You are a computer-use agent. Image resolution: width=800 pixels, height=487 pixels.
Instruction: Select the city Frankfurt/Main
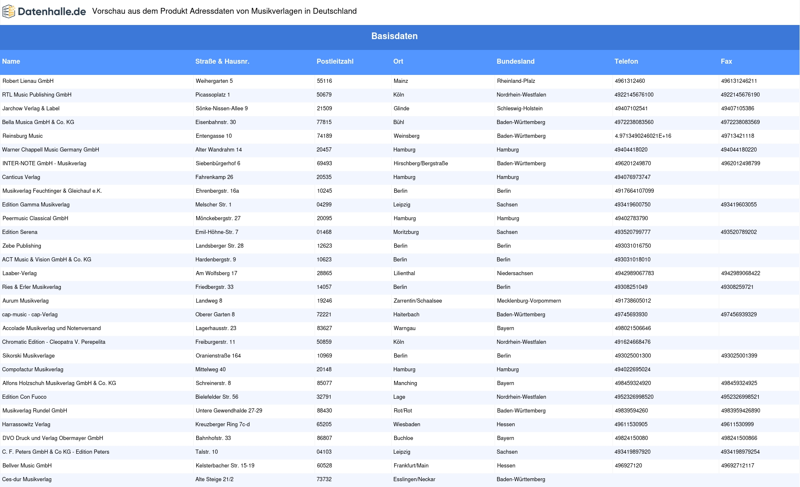click(x=411, y=466)
